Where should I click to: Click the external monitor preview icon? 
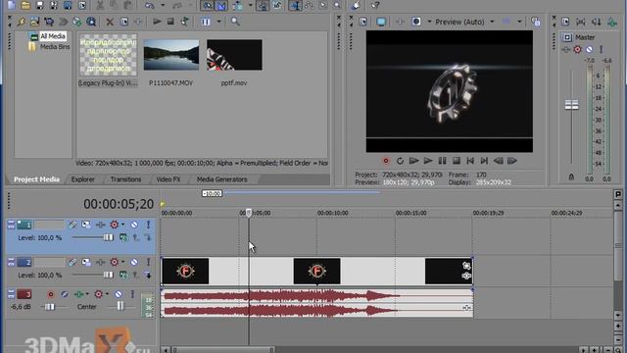381,22
